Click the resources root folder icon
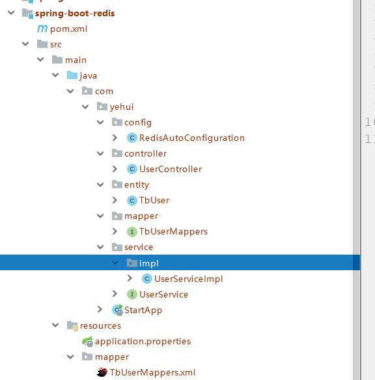 [72, 326]
